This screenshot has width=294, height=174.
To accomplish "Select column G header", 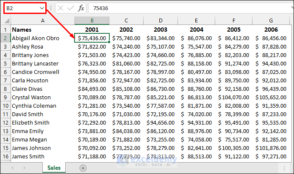I will pyautogui.click(x=271, y=21).
